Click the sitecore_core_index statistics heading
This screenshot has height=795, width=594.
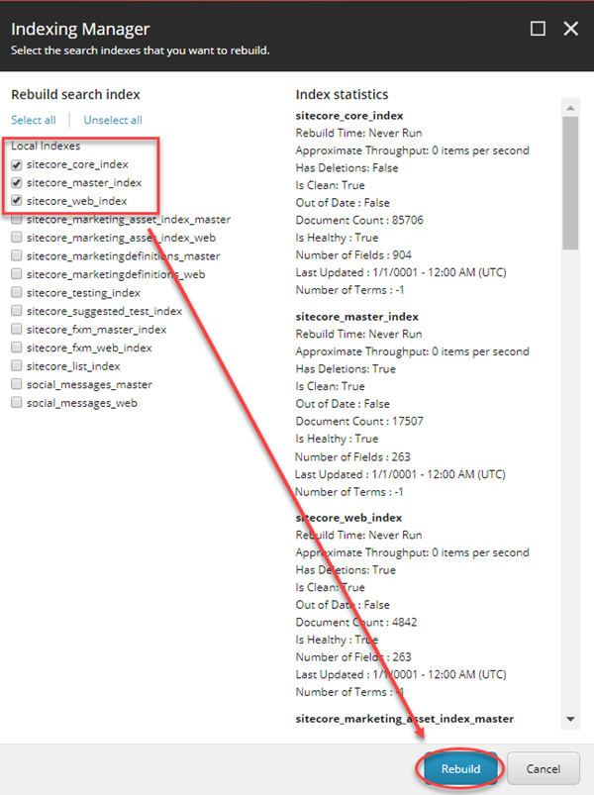[349, 116]
